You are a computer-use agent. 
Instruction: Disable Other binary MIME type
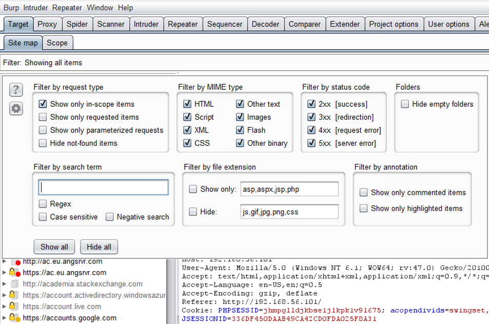coord(240,143)
